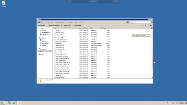
Task: Click the file icon of listenserver.cfg
Action: pyautogui.click(x=55, y=33)
